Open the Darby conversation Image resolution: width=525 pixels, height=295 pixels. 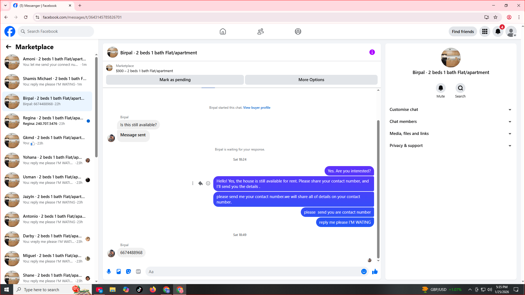[x=47, y=239]
